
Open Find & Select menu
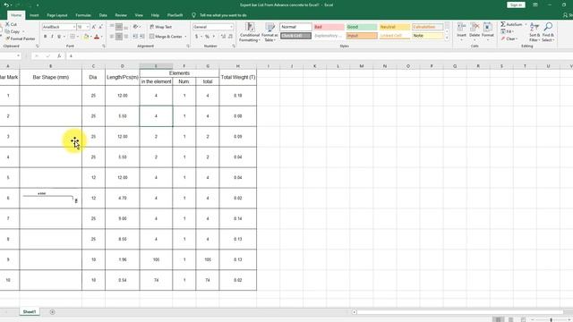click(548, 32)
